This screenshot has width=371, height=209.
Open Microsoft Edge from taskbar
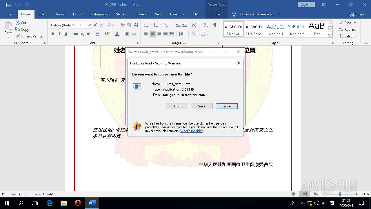(x=50, y=203)
